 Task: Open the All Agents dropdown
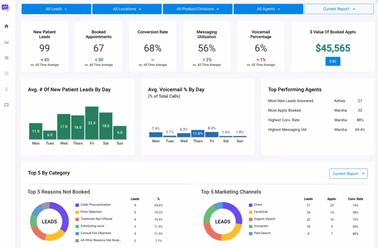coord(268,9)
